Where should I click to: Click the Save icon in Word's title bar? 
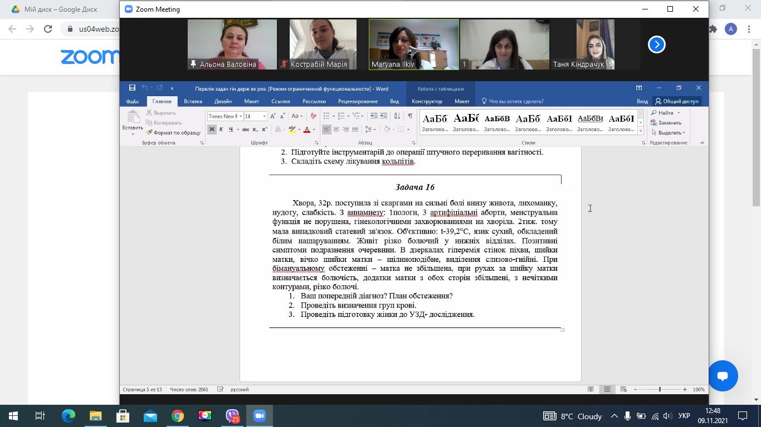click(132, 88)
